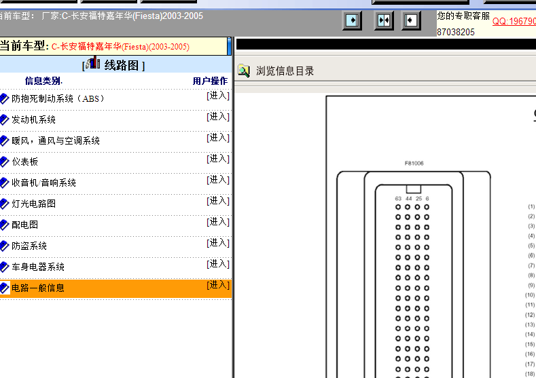Click pencil icon beside 车身电器系统
Screen dimensions: 536x378
pos(4,267)
